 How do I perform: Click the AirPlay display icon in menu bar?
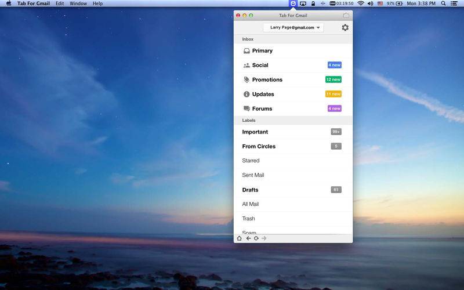click(303, 3)
